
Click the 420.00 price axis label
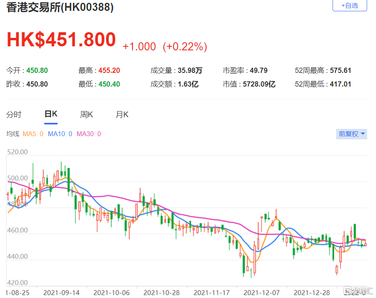17,283
